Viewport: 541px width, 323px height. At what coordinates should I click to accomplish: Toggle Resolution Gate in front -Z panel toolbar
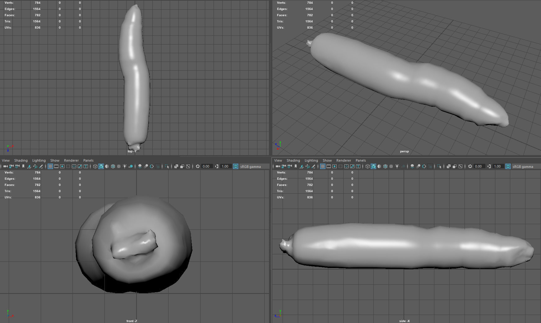coord(62,166)
